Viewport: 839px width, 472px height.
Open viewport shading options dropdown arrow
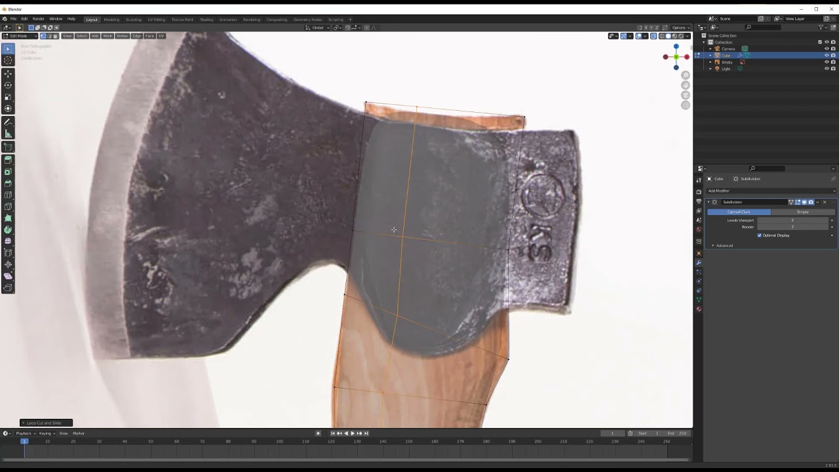688,36
